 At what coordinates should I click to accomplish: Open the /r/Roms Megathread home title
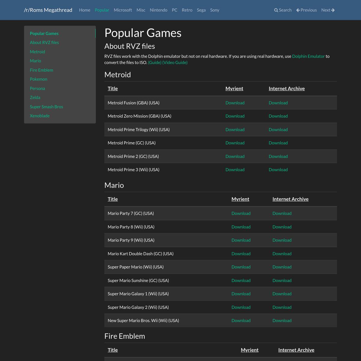pos(48,10)
